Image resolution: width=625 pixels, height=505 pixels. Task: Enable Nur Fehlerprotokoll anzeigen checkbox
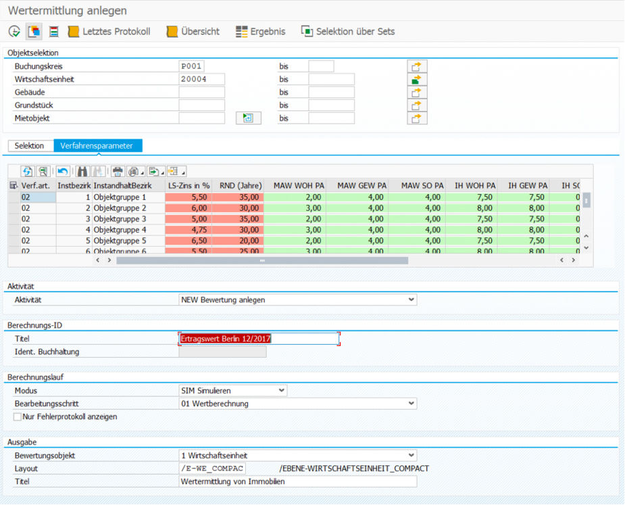click(18, 417)
